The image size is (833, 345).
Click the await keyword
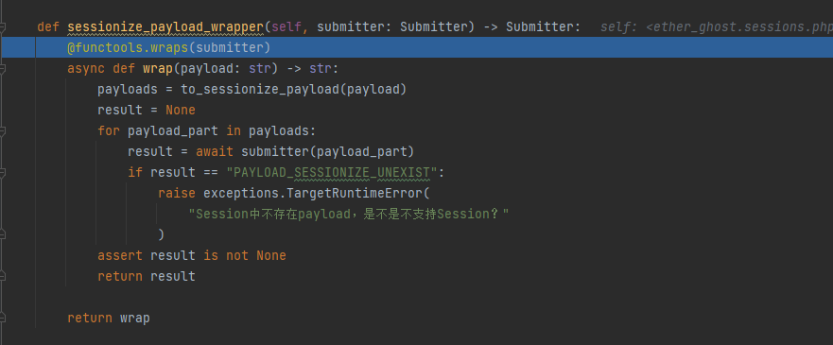215,151
